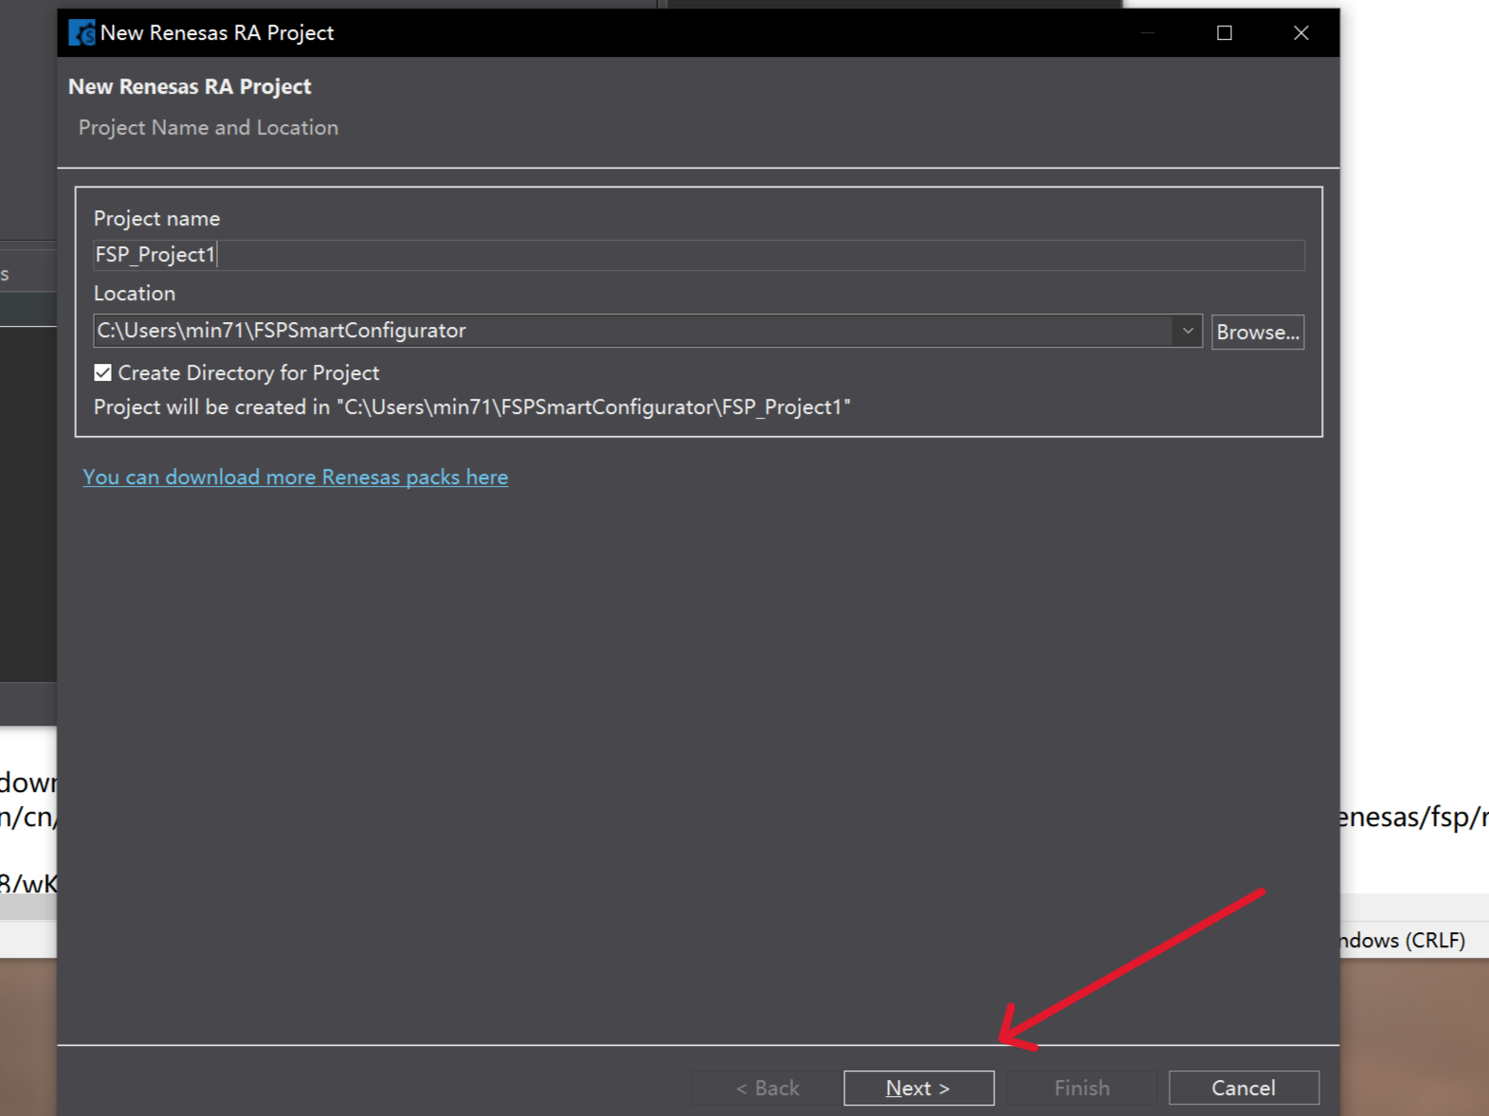Image resolution: width=1489 pixels, height=1116 pixels.
Task: Click the bold 'New Renesas RA Project' heading
Action: [x=190, y=87]
